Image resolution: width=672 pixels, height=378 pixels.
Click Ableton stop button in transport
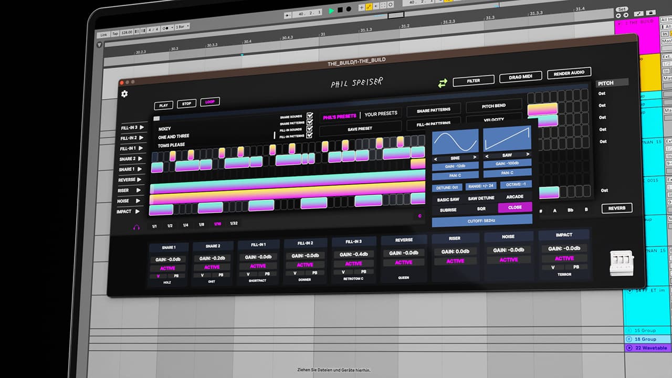click(x=340, y=10)
